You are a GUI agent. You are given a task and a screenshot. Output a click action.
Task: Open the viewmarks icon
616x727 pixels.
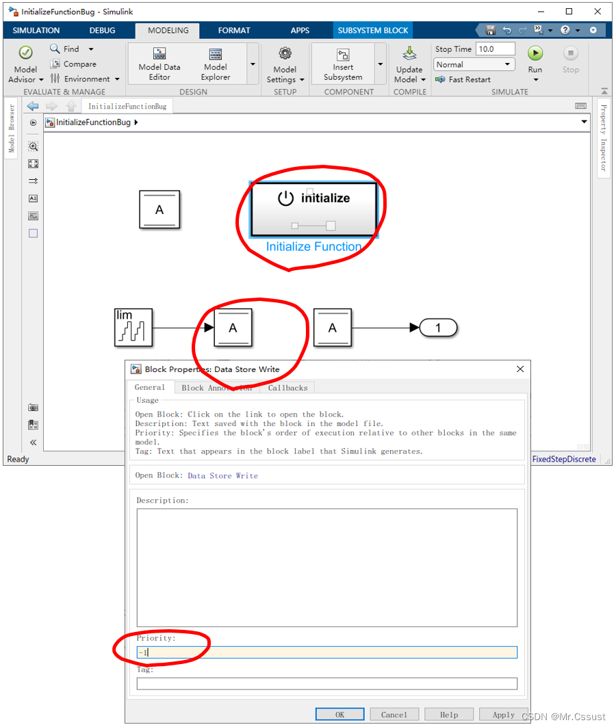(x=33, y=425)
